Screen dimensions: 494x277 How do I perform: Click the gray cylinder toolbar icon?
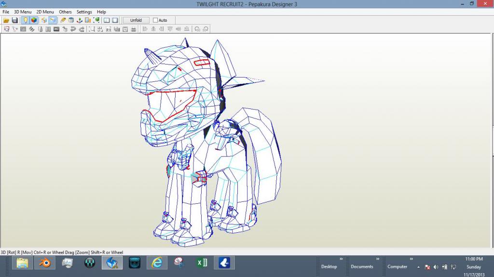[x=71, y=20]
